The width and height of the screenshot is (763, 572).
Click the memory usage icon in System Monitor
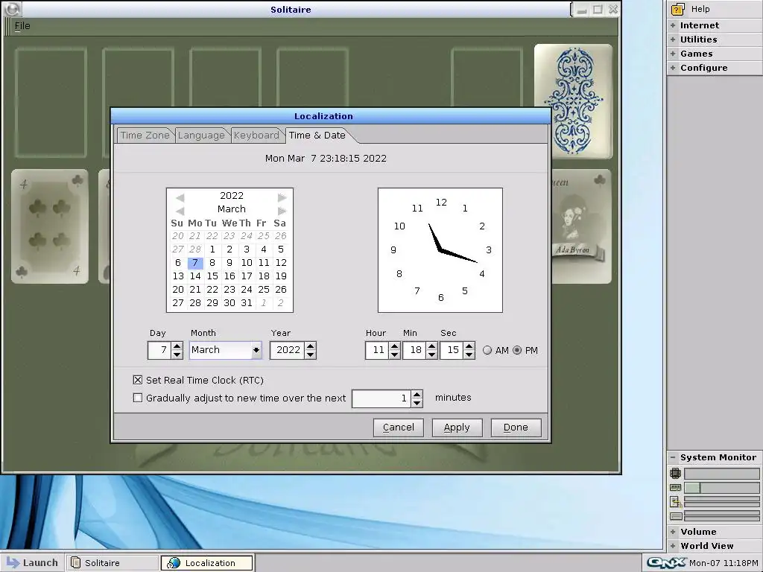click(x=675, y=487)
